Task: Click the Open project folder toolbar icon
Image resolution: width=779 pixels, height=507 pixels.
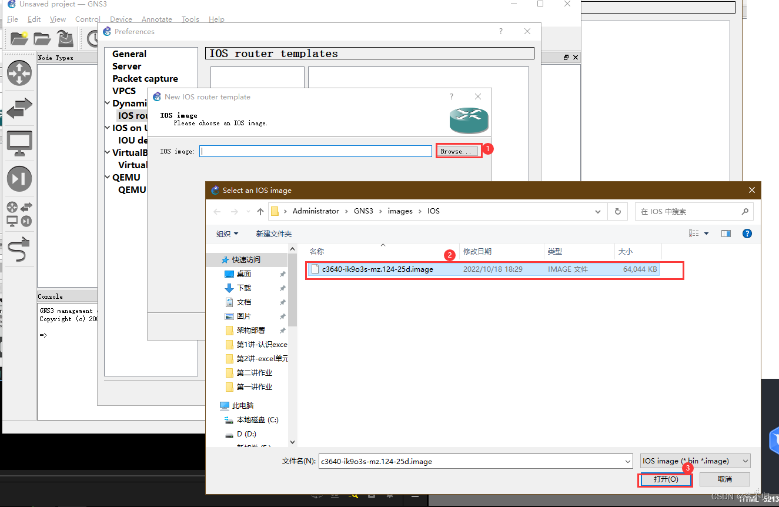Action: pos(42,38)
